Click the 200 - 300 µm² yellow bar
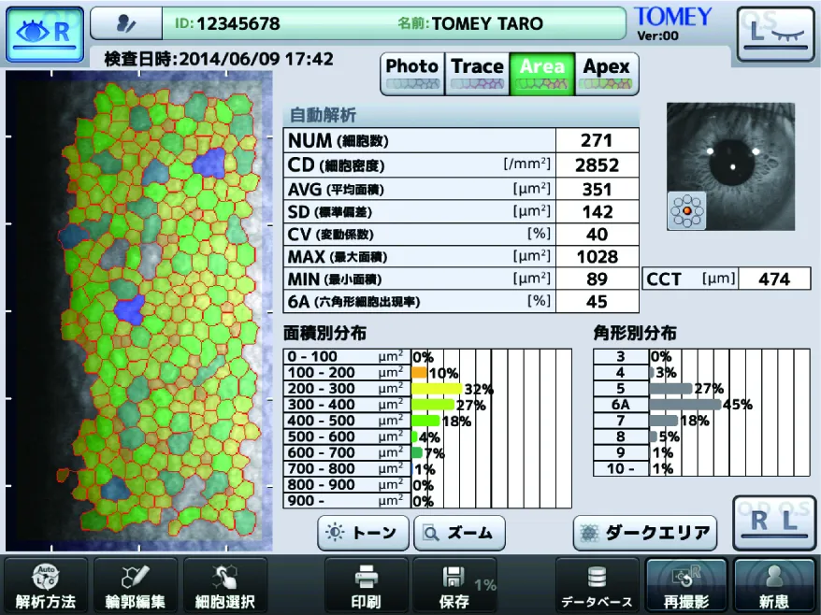 tap(438, 389)
